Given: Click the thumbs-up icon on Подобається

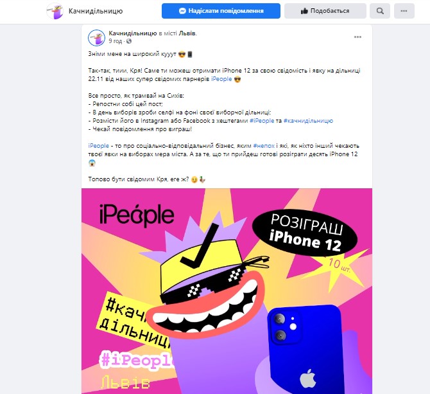Looking at the screenshot, I should (x=304, y=11).
